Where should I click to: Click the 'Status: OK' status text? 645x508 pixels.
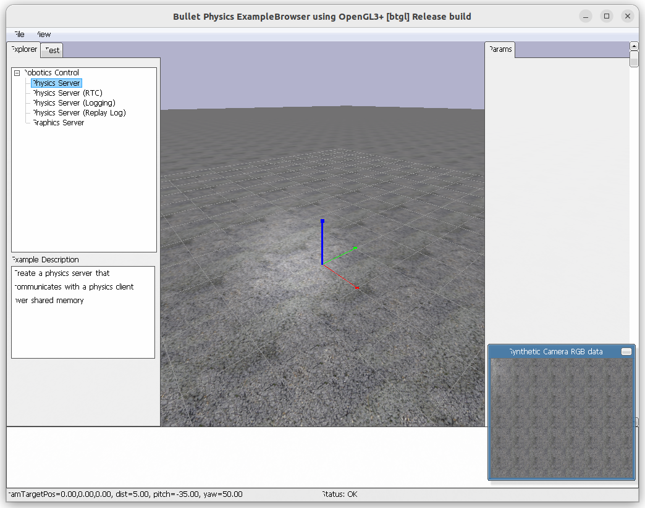pos(340,494)
